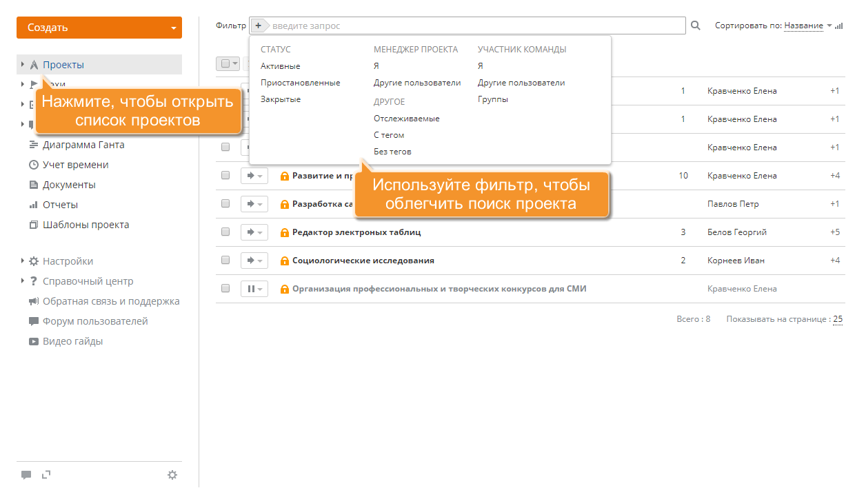Click the Documents sidebar icon
The image size is (855, 488).
click(33, 185)
